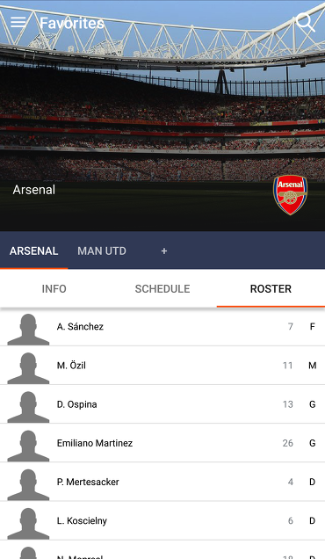325x559 pixels.
Task: Tap A. Sánchez's avatar silhouette
Action: (28, 330)
